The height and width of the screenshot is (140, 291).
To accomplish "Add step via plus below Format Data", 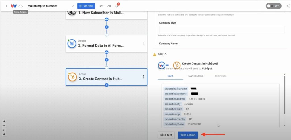I will pyautogui.click(x=107, y=60).
